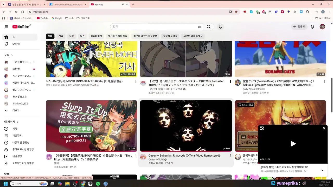Click the Bohemian Rhapsody video thumbnail
The image size is (333, 187).
[x=186, y=126]
